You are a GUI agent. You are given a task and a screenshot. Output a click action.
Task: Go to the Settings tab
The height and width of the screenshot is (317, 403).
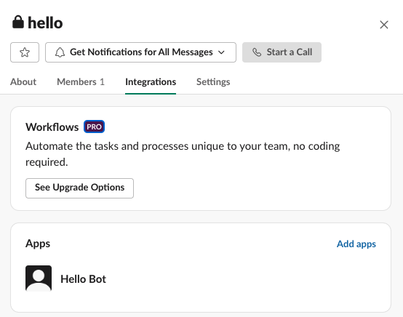pos(213,82)
